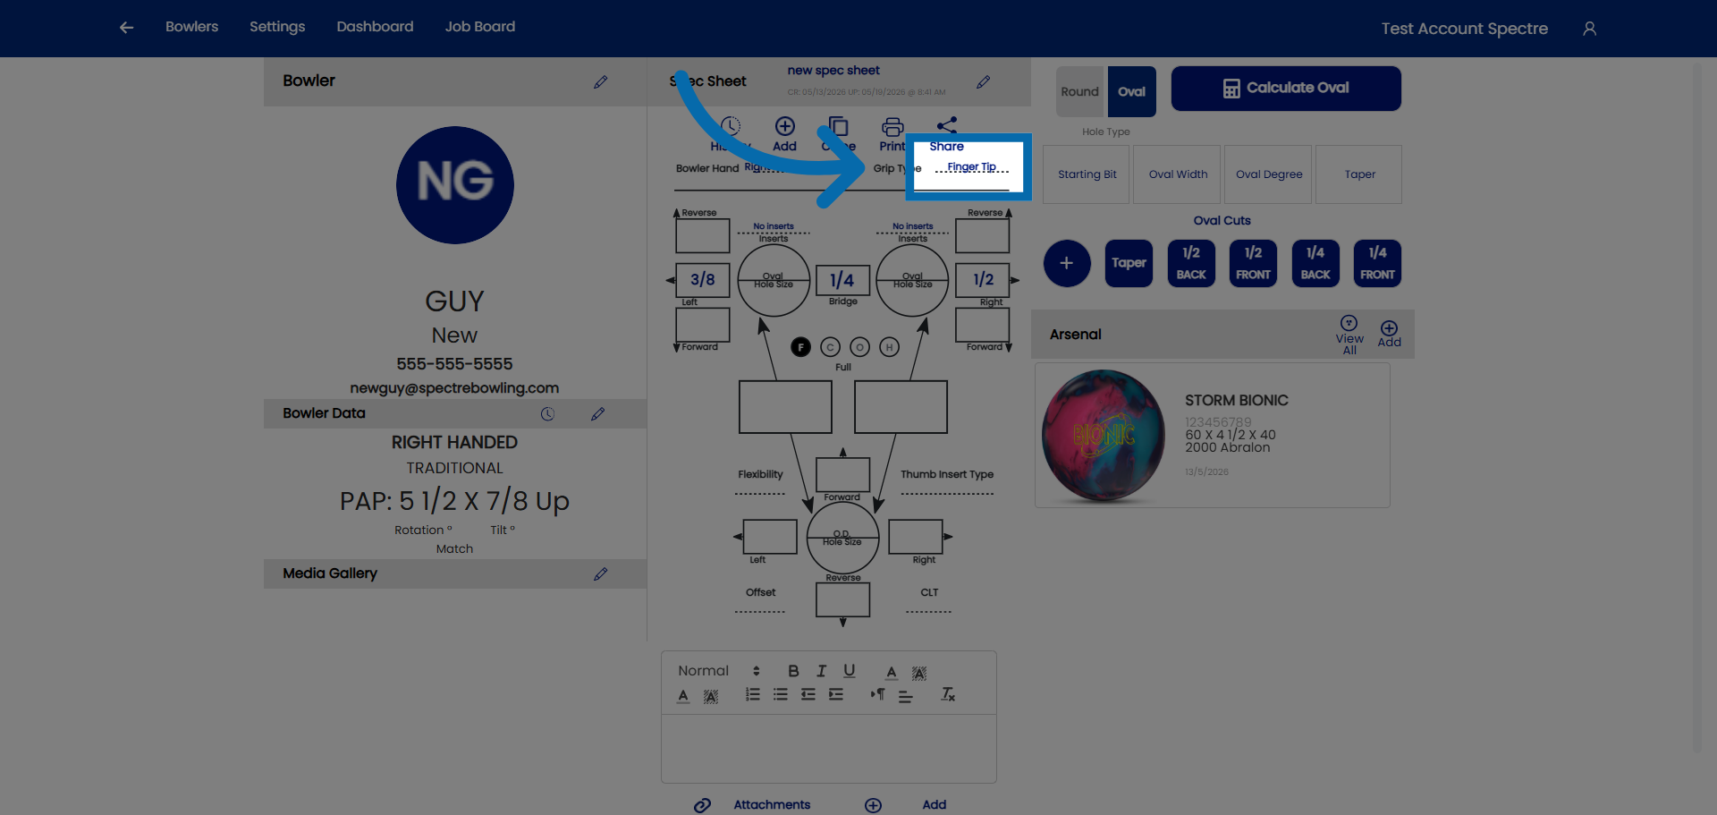Apply italic formatting in notes editor

[x=821, y=671]
